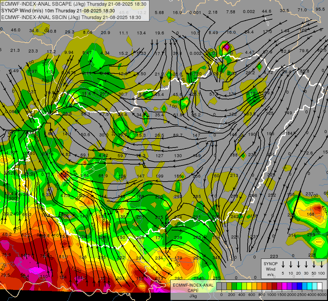Click the map value '71.0' near the top

click(302, 10)
